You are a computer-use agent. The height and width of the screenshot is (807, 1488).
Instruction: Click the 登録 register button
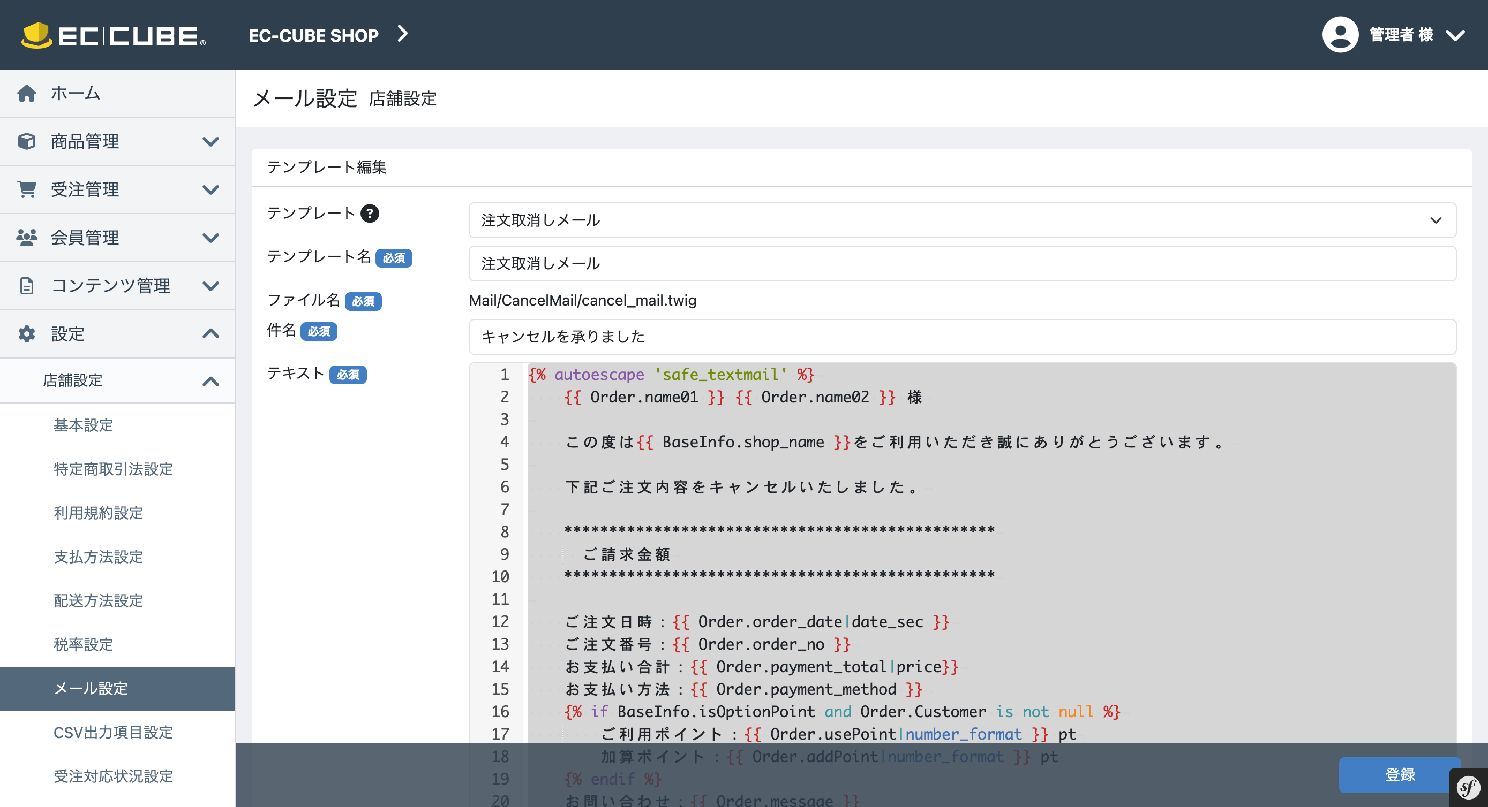(x=1400, y=775)
